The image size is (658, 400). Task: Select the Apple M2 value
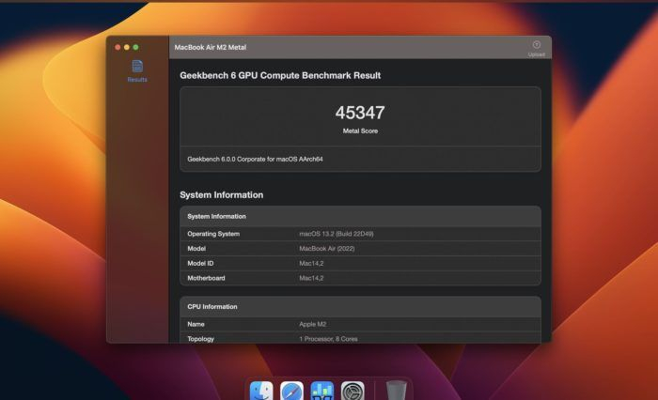click(x=313, y=324)
